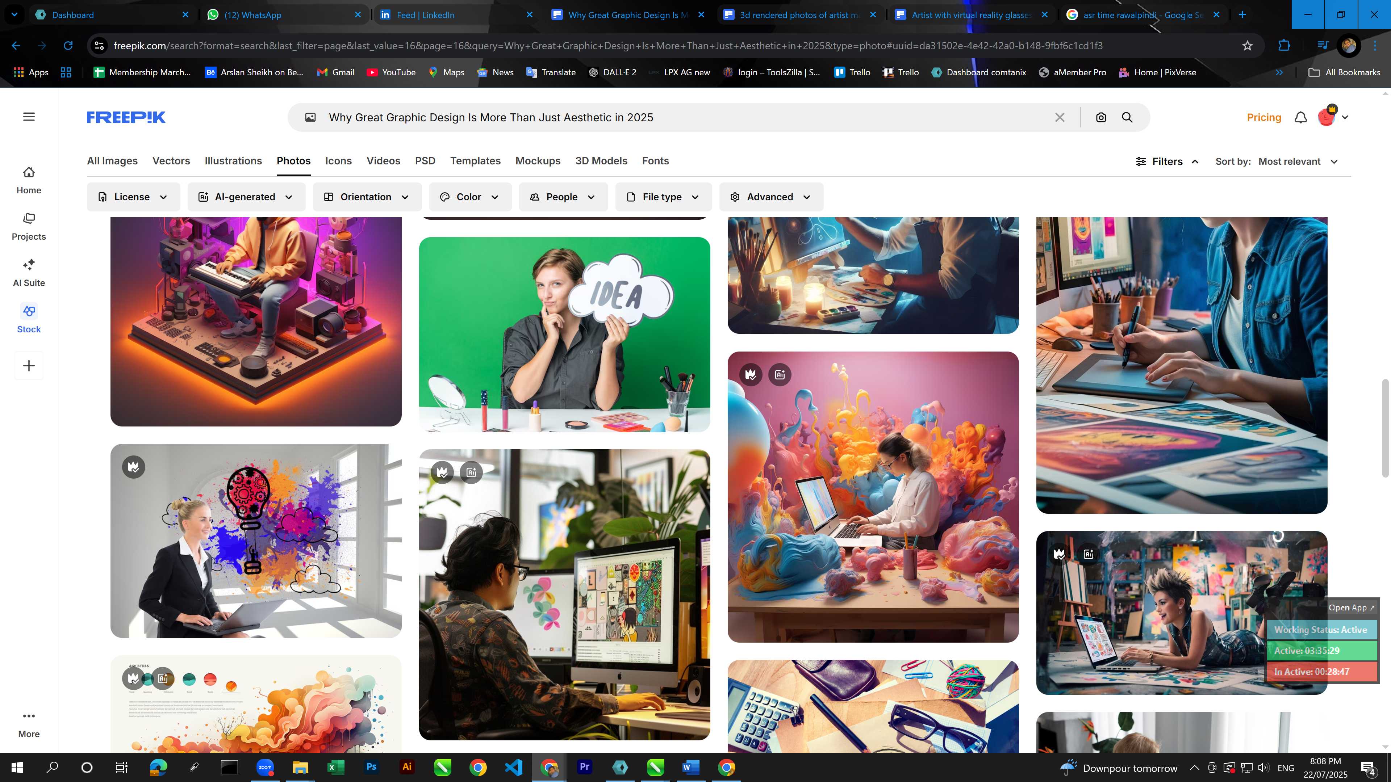Image resolution: width=1391 pixels, height=782 pixels.
Task: Expand the People filter dropdown
Action: [x=563, y=197]
